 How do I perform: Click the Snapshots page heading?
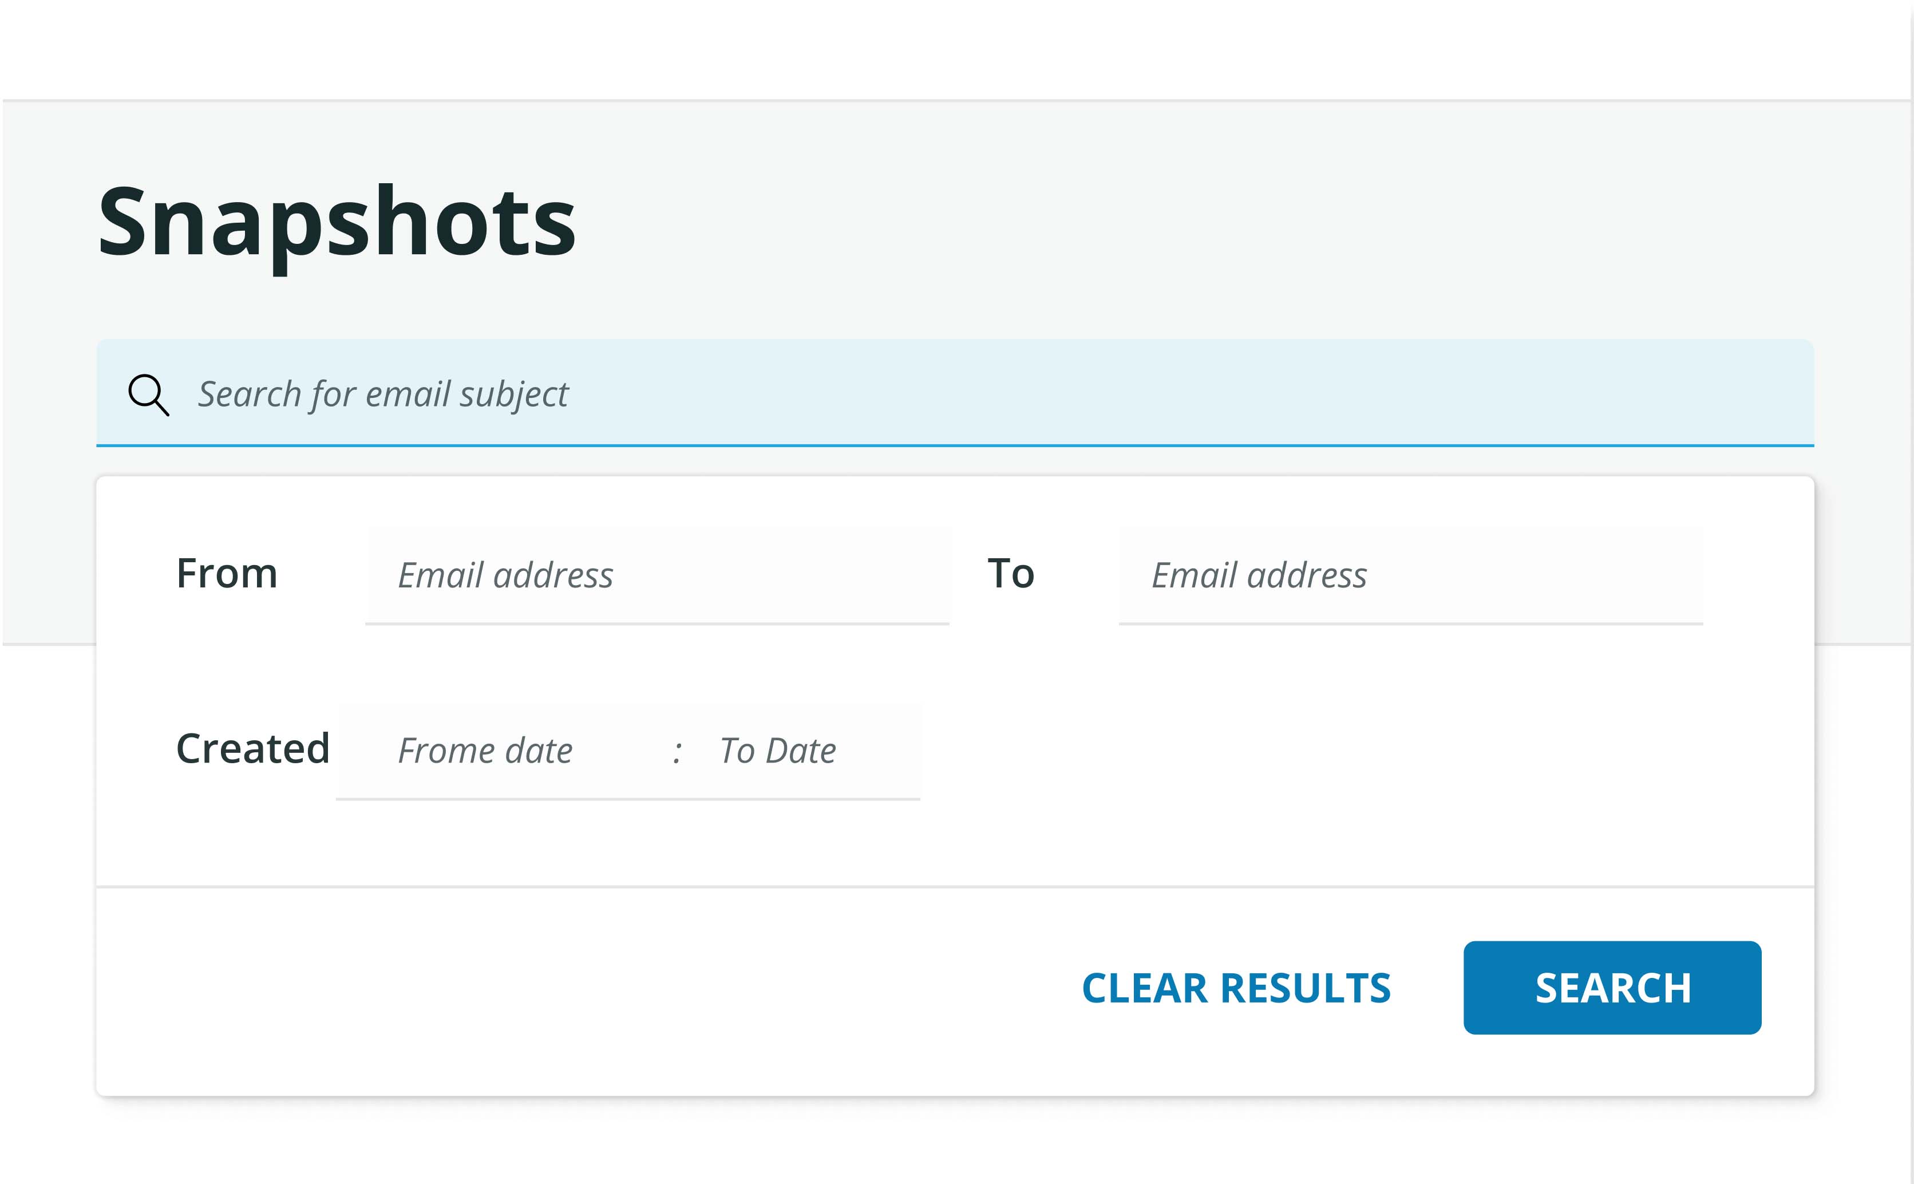337,223
